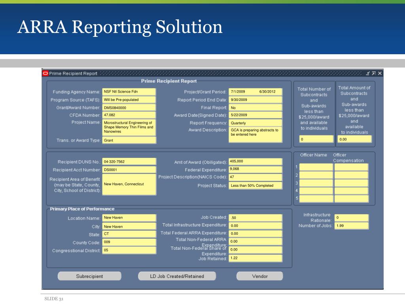Select the Recipient Area of Benefit field
Image resolution: width=405 pixels, height=304 pixels.
click(x=129, y=184)
